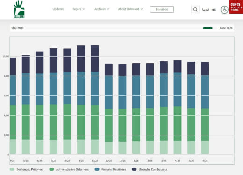Click the Donation button
The width and height of the screenshot is (243, 175).
162,9
